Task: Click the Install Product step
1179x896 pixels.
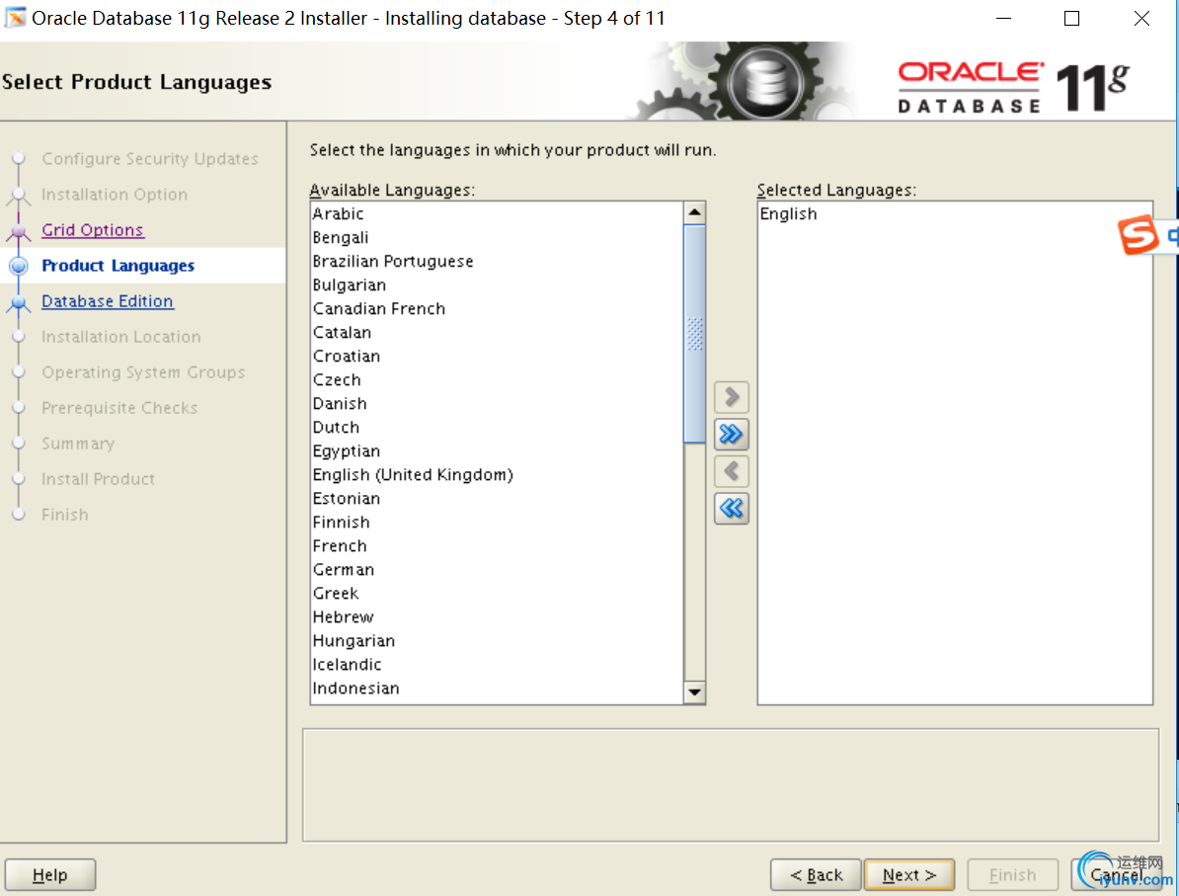Action: (x=98, y=479)
